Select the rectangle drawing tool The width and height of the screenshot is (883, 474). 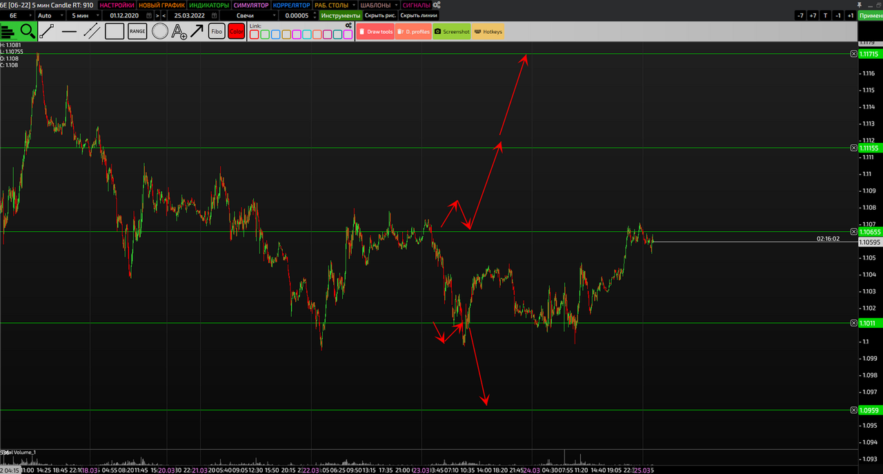pos(115,31)
